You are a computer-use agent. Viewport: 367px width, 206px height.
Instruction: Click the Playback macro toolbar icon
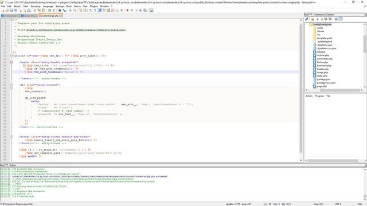(x=136, y=10)
